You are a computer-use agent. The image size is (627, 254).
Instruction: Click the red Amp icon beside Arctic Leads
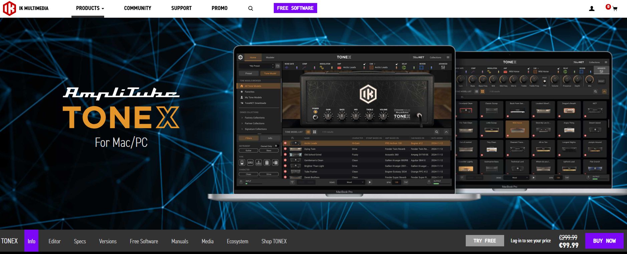pyautogui.click(x=340, y=67)
